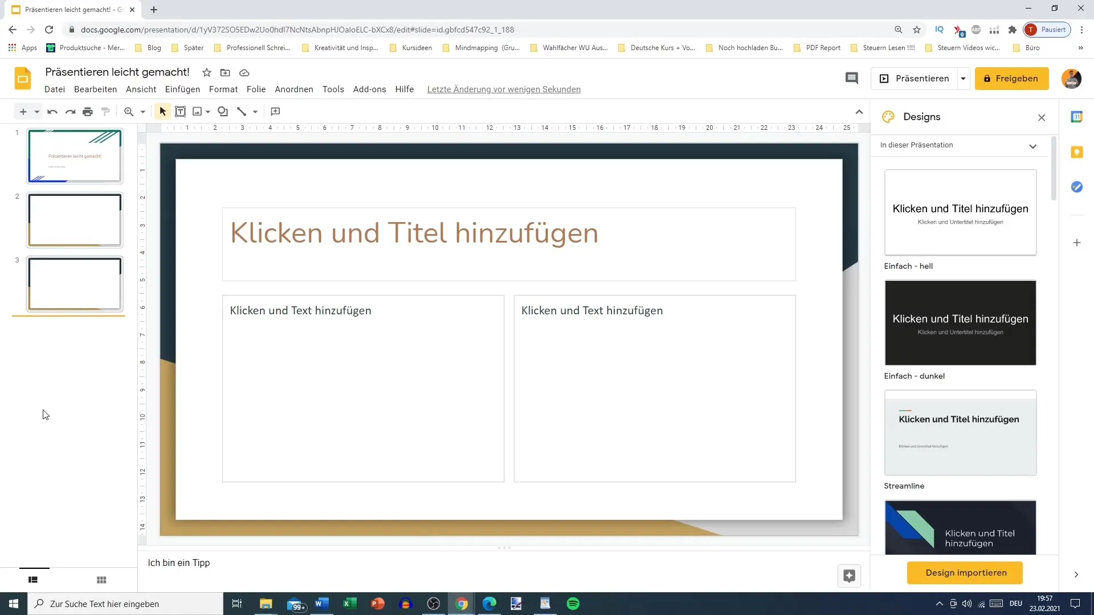Open the Tools menu
Image resolution: width=1094 pixels, height=615 pixels.
point(333,89)
